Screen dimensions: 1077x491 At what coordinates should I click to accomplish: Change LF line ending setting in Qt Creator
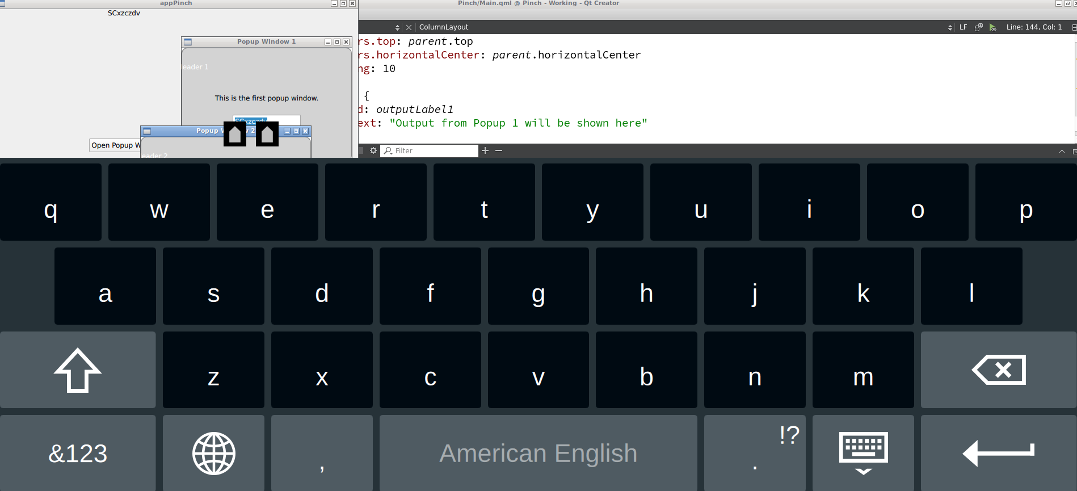pyautogui.click(x=963, y=27)
